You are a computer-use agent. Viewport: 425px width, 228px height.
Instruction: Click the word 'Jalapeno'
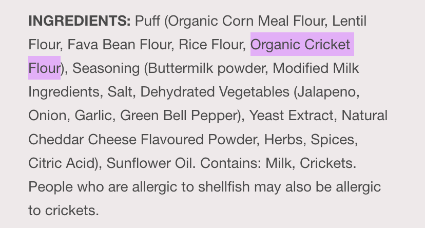point(326,92)
